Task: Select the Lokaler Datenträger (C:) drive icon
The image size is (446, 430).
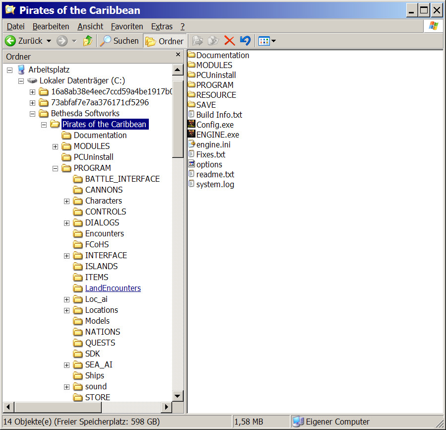Action: coord(32,80)
